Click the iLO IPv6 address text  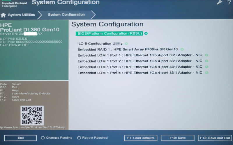tap(31, 42)
